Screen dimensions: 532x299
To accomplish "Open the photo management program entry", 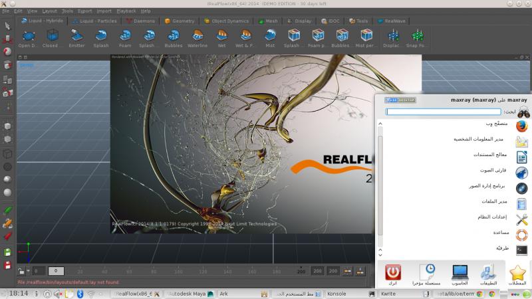I will 522,188.
